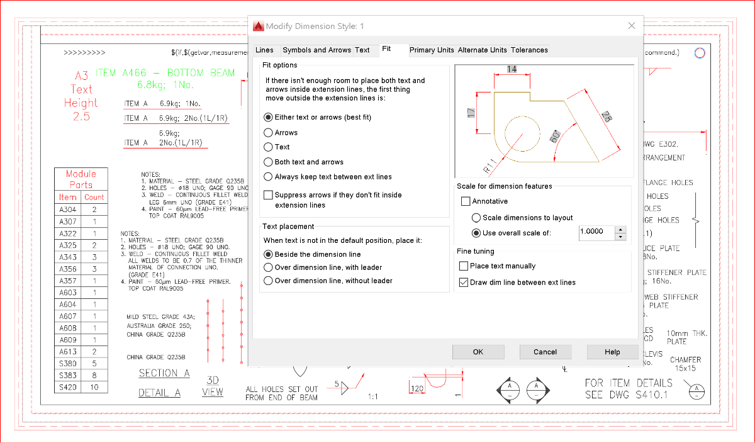Viewport: 755px width, 443px height.
Task: Increase overall scale with up arrow
Action: 621,229
